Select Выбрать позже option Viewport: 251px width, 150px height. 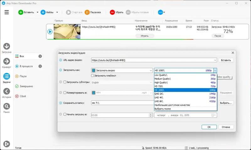tap(185, 109)
